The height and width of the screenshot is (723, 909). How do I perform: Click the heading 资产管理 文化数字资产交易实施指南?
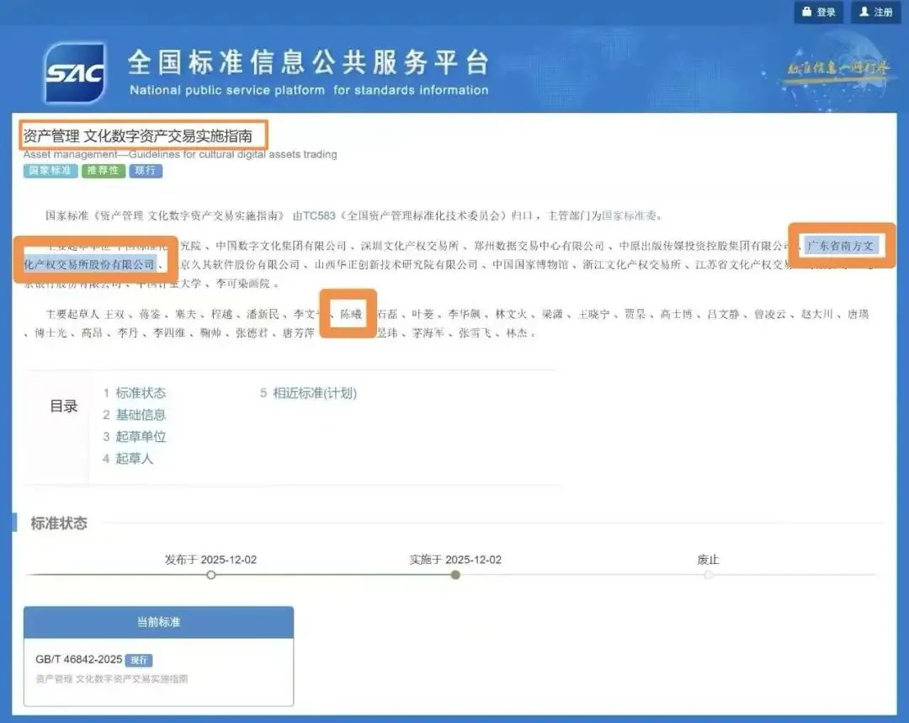click(x=138, y=136)
